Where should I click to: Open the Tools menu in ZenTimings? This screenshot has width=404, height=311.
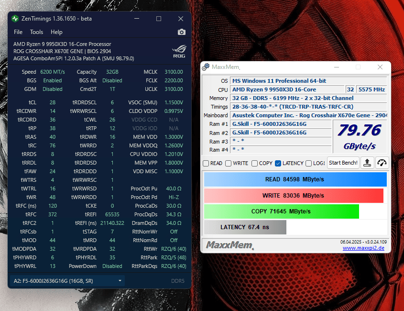pos(36,32)
